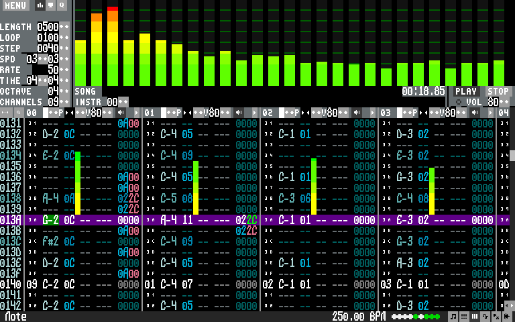
Task: Open instrument editor waveform icon
Action: 485,317
